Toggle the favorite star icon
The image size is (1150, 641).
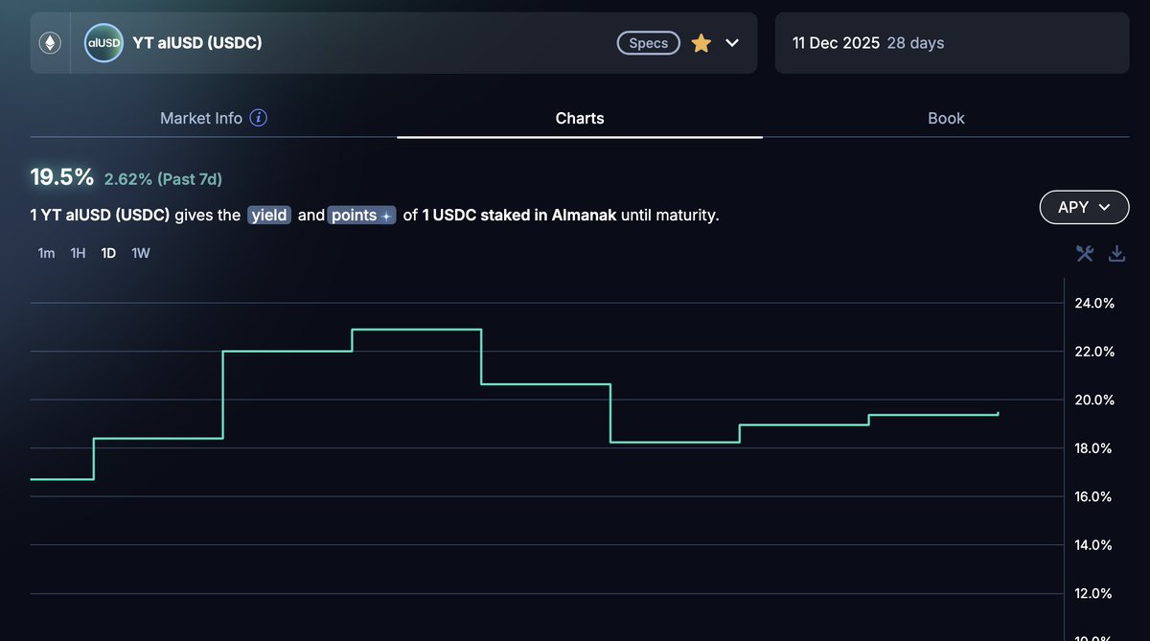pos(701,43)
